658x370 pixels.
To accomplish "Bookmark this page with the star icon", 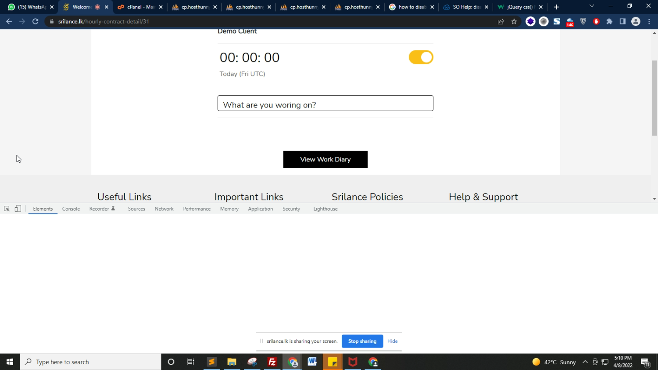I will tap(514, 22).
